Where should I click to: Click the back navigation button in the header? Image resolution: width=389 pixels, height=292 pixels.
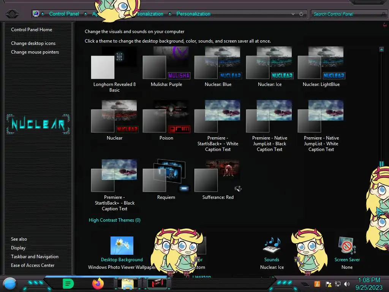[x=12, y=14]
